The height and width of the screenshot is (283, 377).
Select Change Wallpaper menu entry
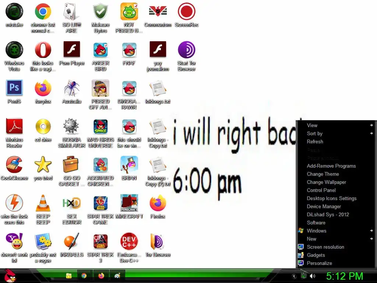click(336, 182)
